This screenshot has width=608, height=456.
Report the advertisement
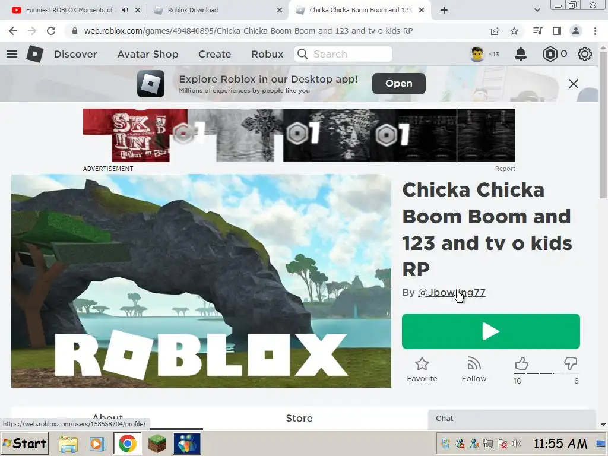505,169
